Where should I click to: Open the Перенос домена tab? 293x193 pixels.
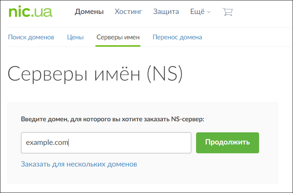(177, 37)
